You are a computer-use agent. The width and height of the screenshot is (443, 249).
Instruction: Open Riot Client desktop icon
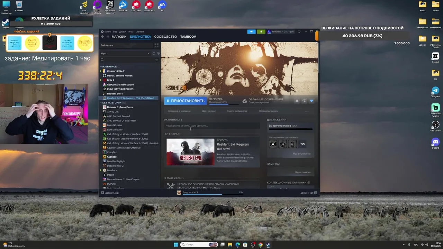[x=136, y=7]
